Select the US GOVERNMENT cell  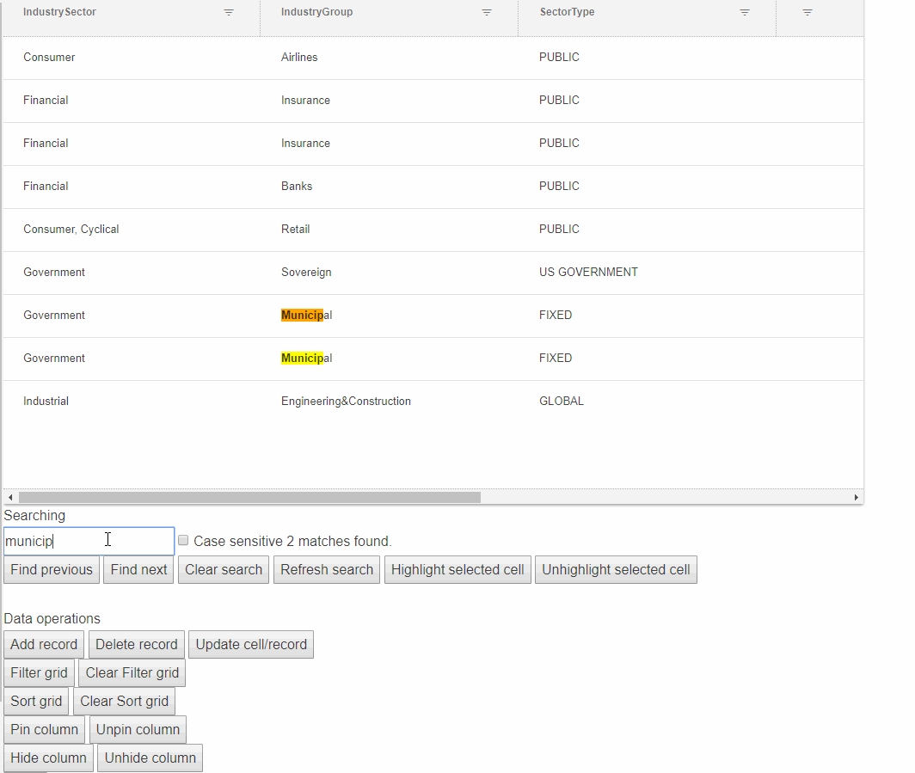[648, 273]
